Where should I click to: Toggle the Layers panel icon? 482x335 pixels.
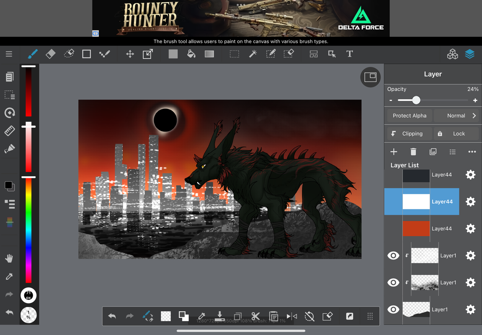pos(470,54)
